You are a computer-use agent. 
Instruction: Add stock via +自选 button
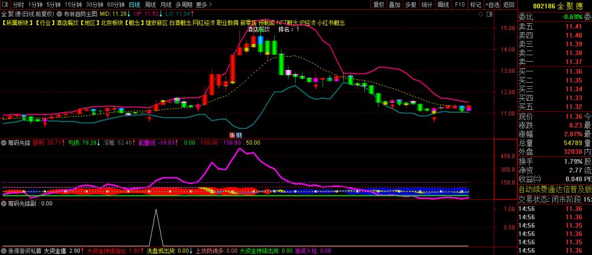tap(493, 5)
